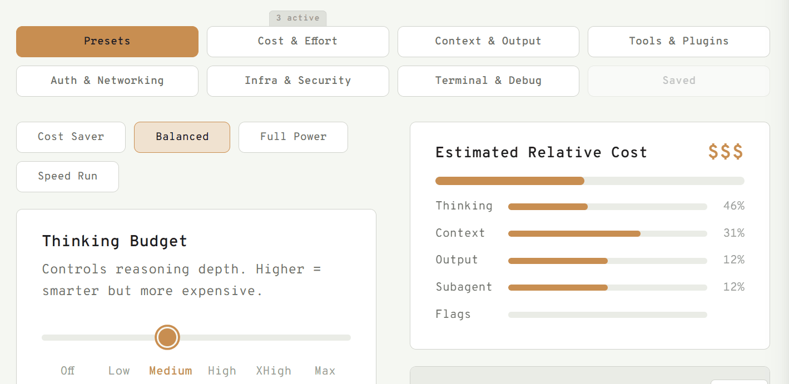Screen dimensions: 789x384
Task: Click the Subagent cost bar
Action: [x=608, y=288]
